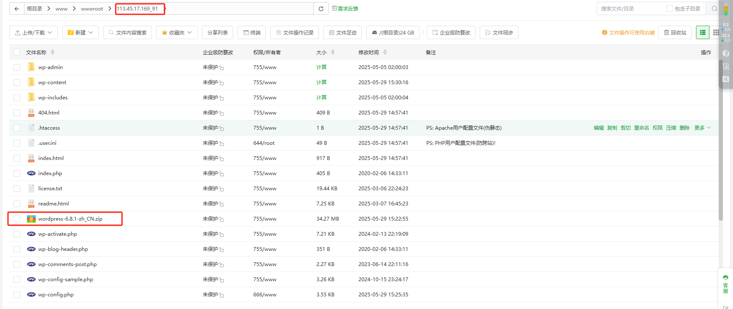Expand the chevron after www breadcrumb
This screenshot has height=309, width=733.
[74, 8]
